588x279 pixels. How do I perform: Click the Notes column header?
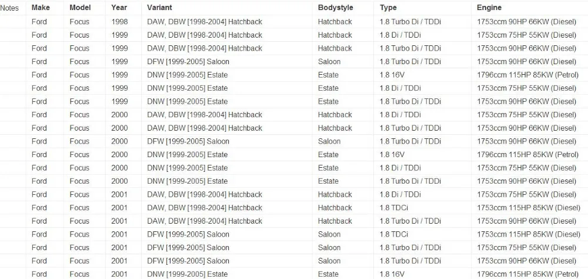tap(9, 8)
